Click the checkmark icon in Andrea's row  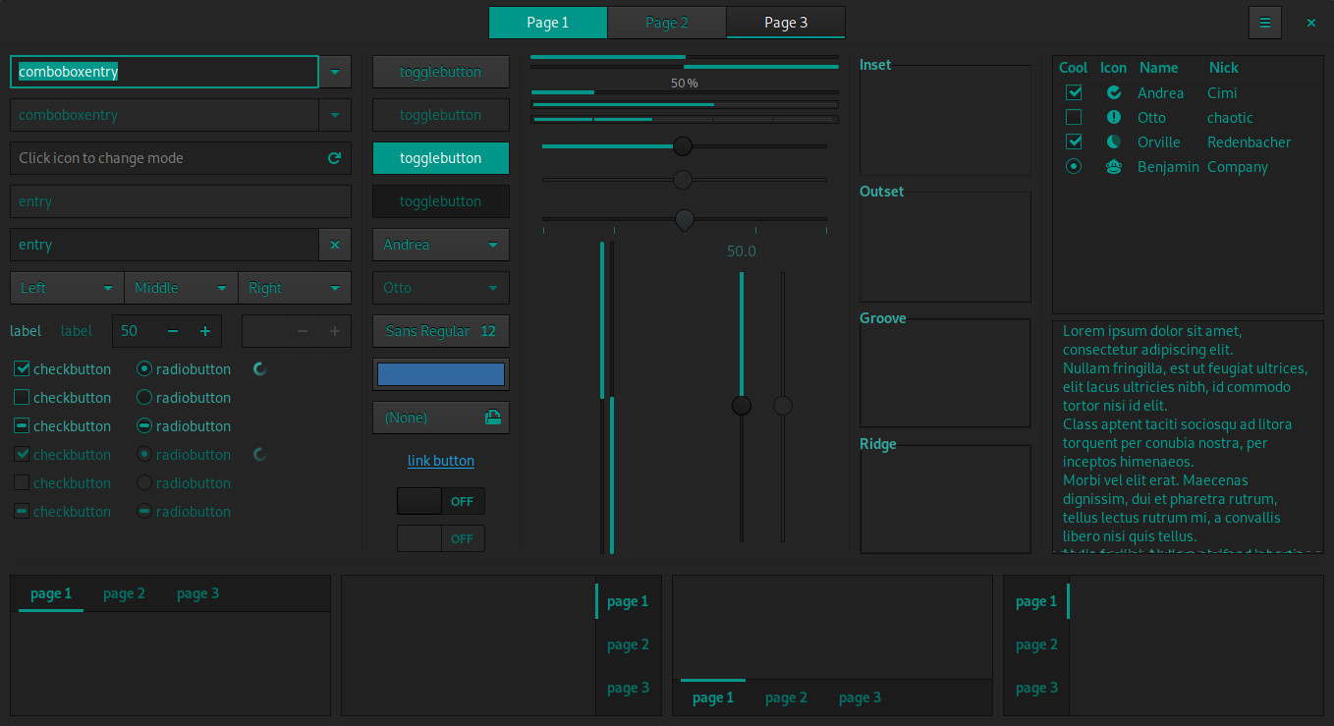coord(1114,93)
